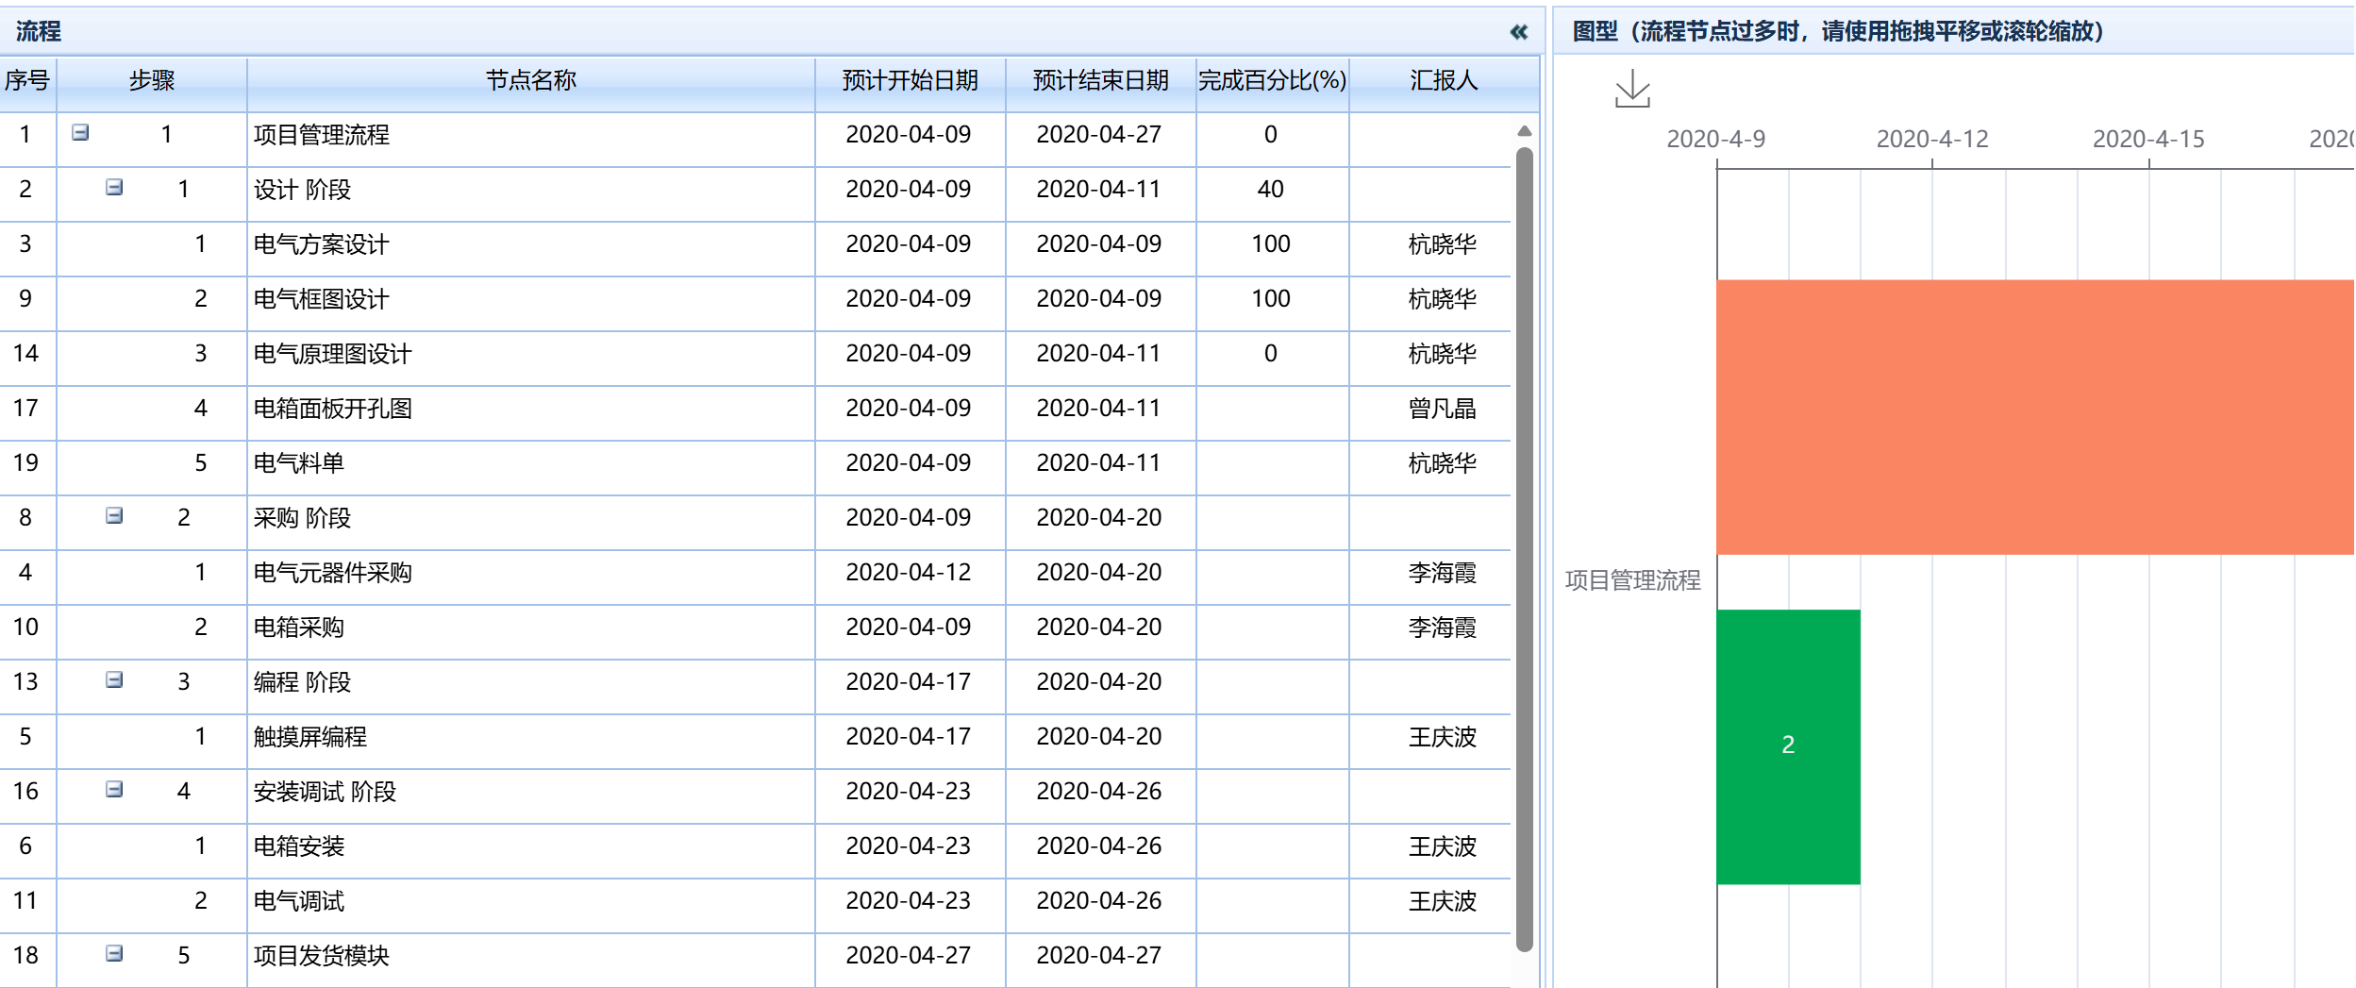Click the 预计开始日期 column header
The width and height of the screenshot is (2356, 988).
[x=910, y=81]
